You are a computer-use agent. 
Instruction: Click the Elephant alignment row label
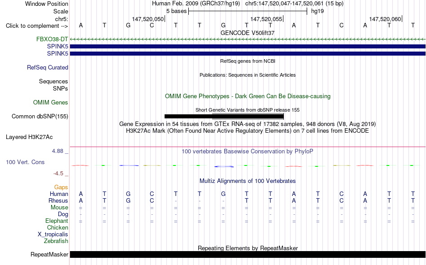[x=57, y=221]
